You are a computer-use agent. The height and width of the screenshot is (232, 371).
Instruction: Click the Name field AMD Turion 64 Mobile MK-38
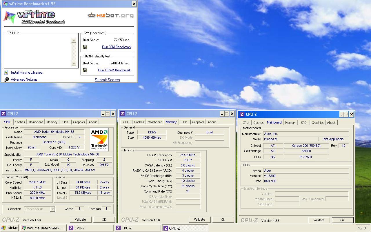coord(54,132)
